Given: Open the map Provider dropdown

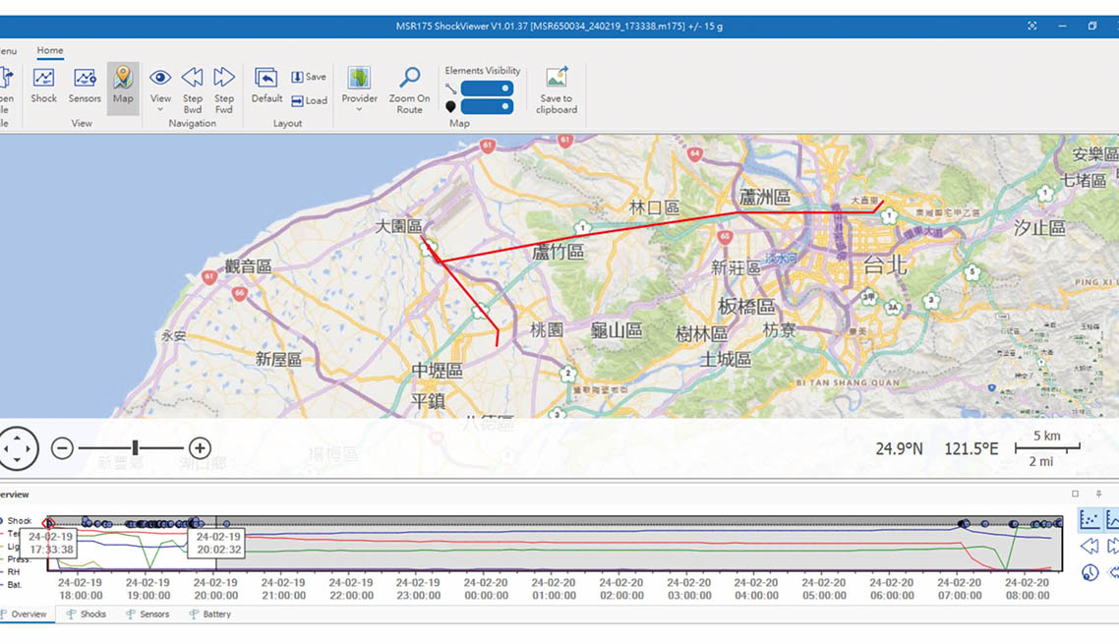Looking at the screenshot, I should click(x=359, y=89).
